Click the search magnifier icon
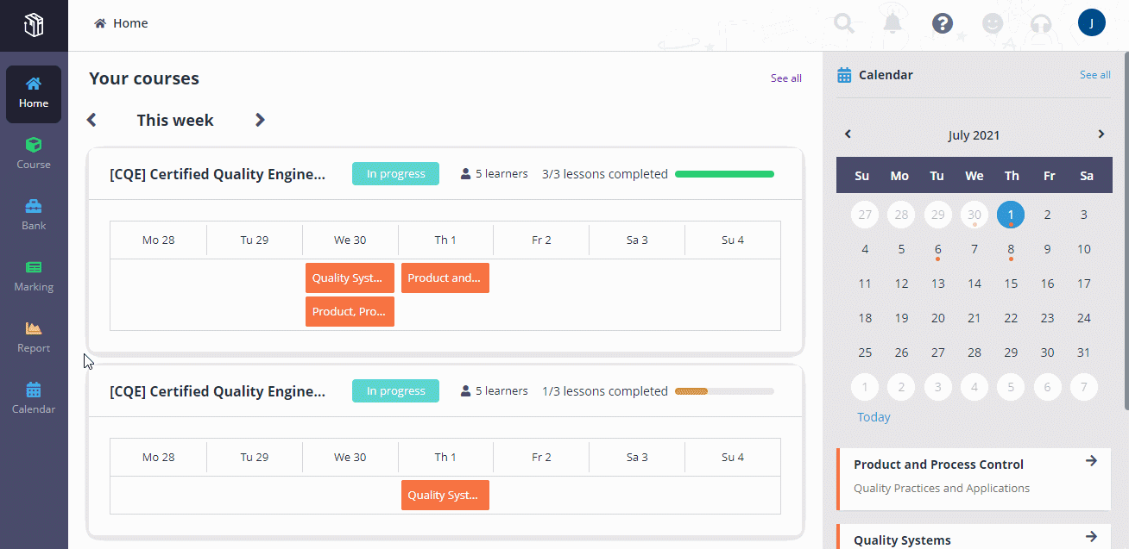 [x=844, y=23]
